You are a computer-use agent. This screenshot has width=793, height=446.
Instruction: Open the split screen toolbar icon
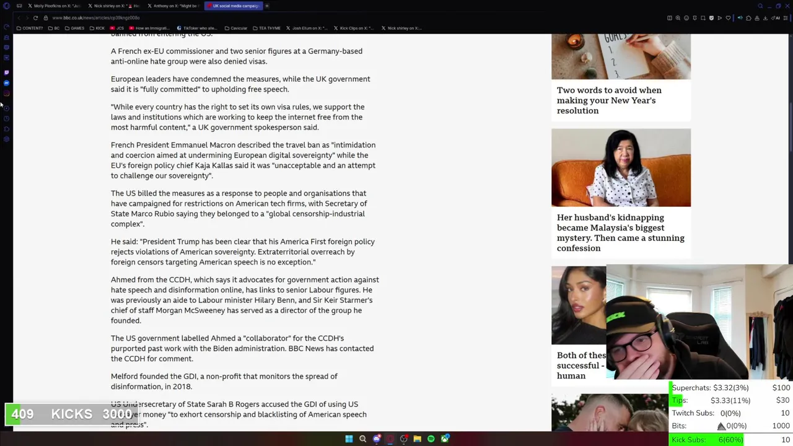tap(670, 18)
